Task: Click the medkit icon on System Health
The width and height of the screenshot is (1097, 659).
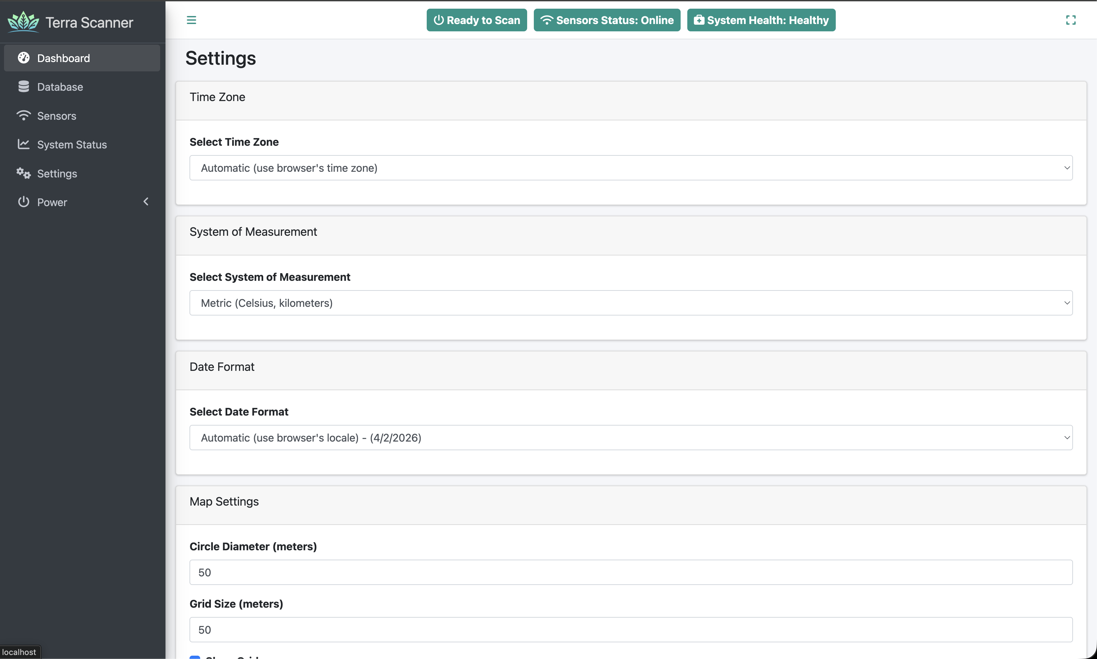Action: click(x=699, y=20)
